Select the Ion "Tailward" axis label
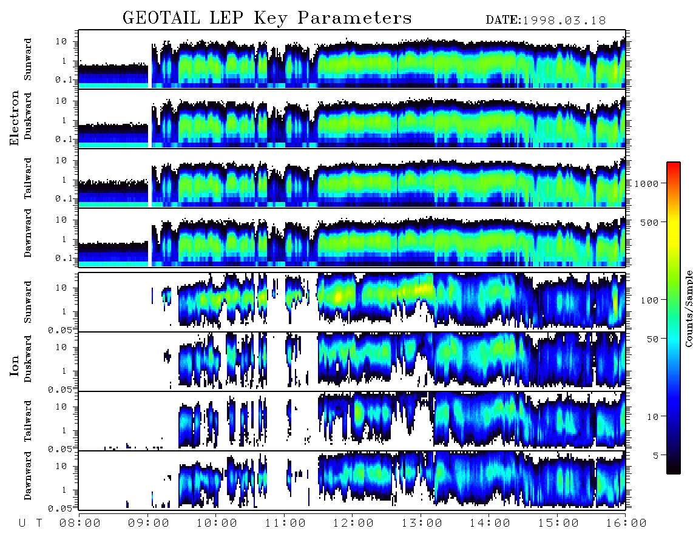Image resolution: width=693 pixels, height=534 pixels. pos(28,421)
